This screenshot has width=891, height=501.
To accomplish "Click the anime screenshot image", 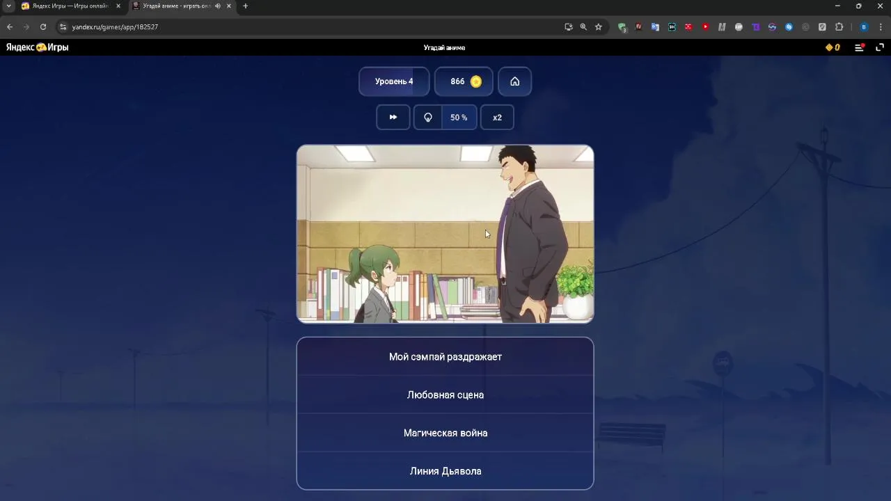I will click(x=445, y=234).
